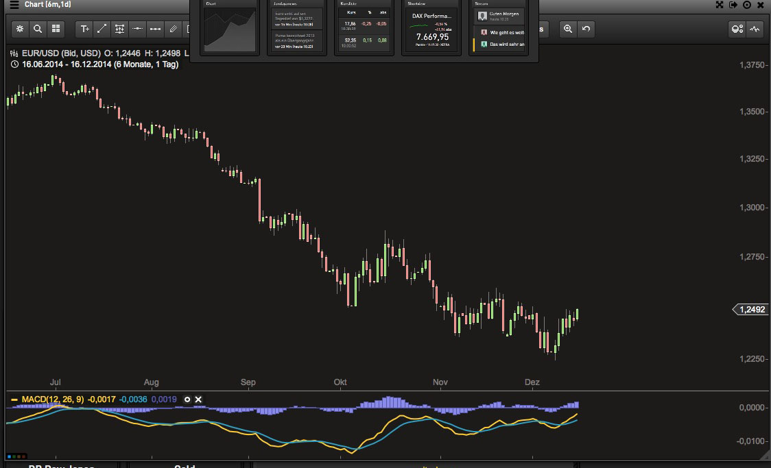Select the horizontal line tool
Image resolution: width=771 pixels, height=468 pixels.
pyautogui.click(x=137, y=29)
